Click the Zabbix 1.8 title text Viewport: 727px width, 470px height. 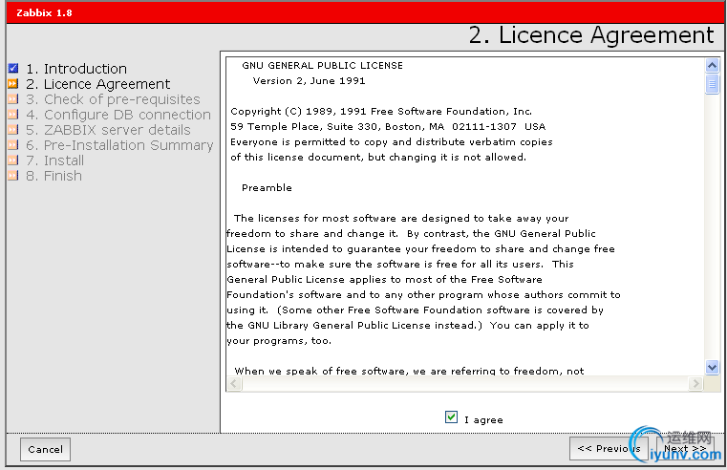click(45, 12)
